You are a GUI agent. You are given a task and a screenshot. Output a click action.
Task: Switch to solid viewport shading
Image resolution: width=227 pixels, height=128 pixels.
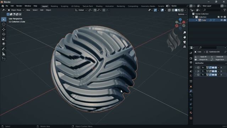pos(176,10)
